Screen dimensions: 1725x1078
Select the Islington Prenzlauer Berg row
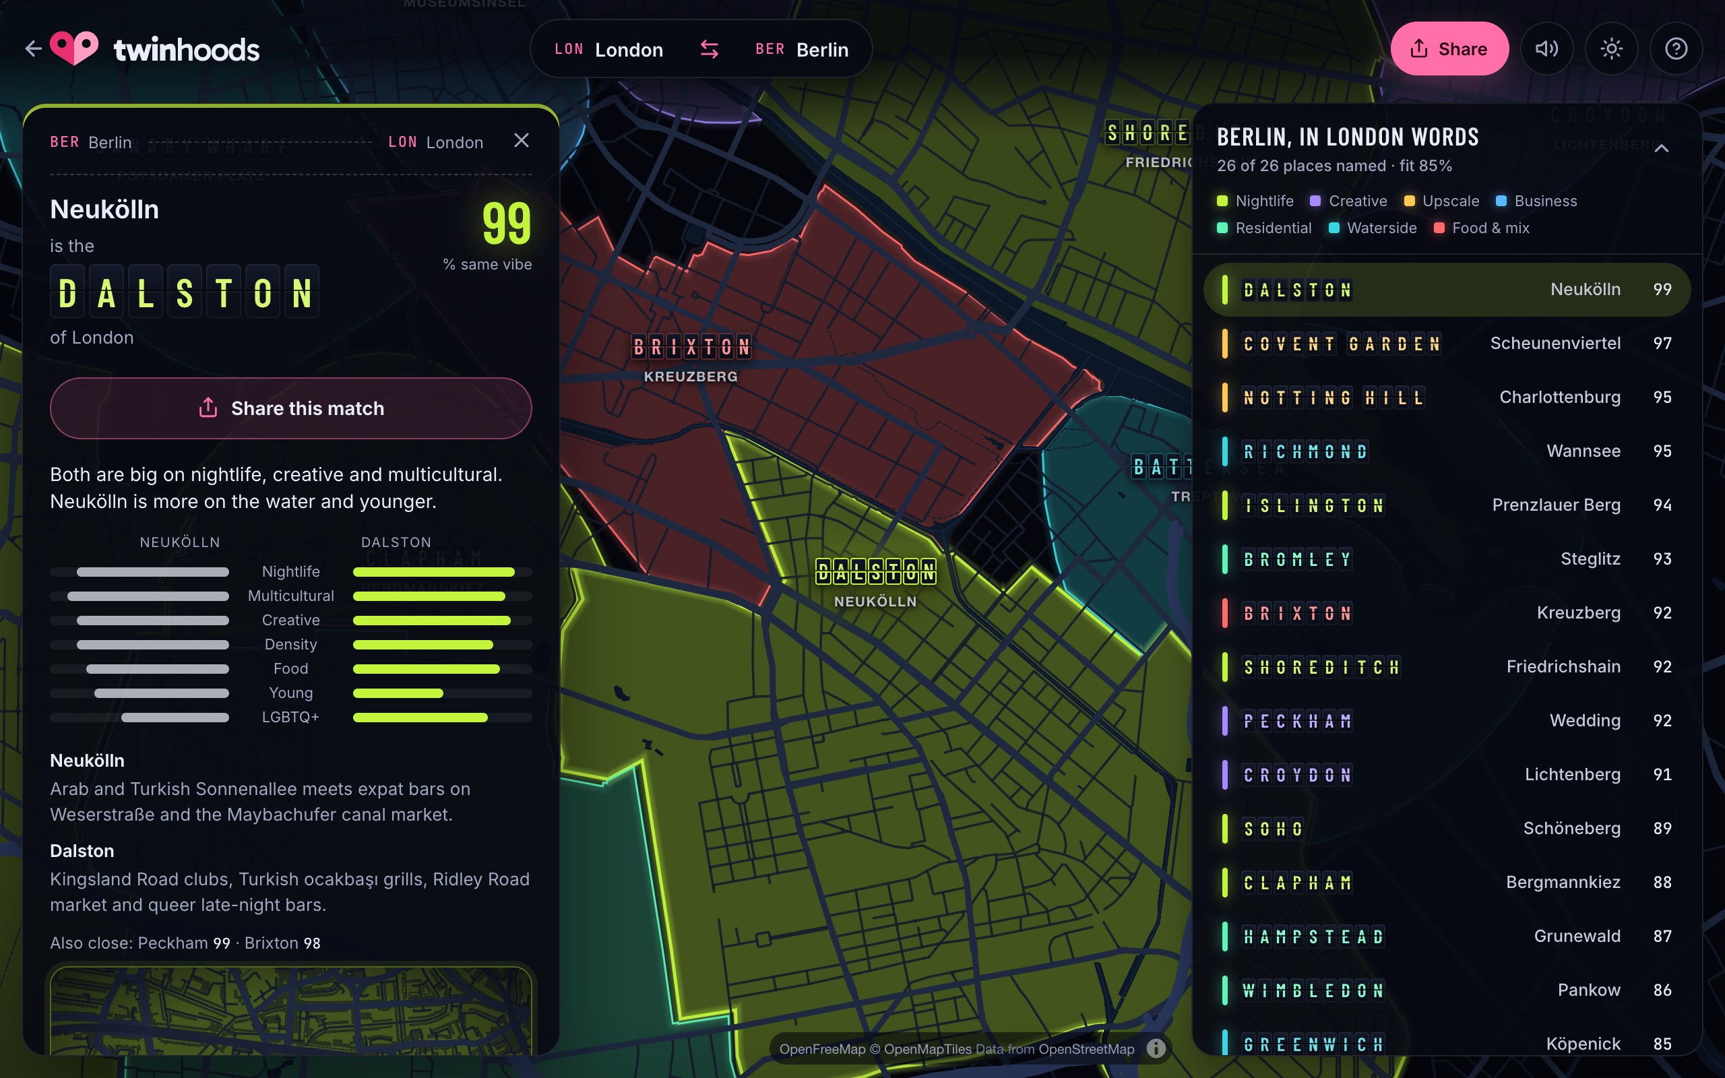1446,505
